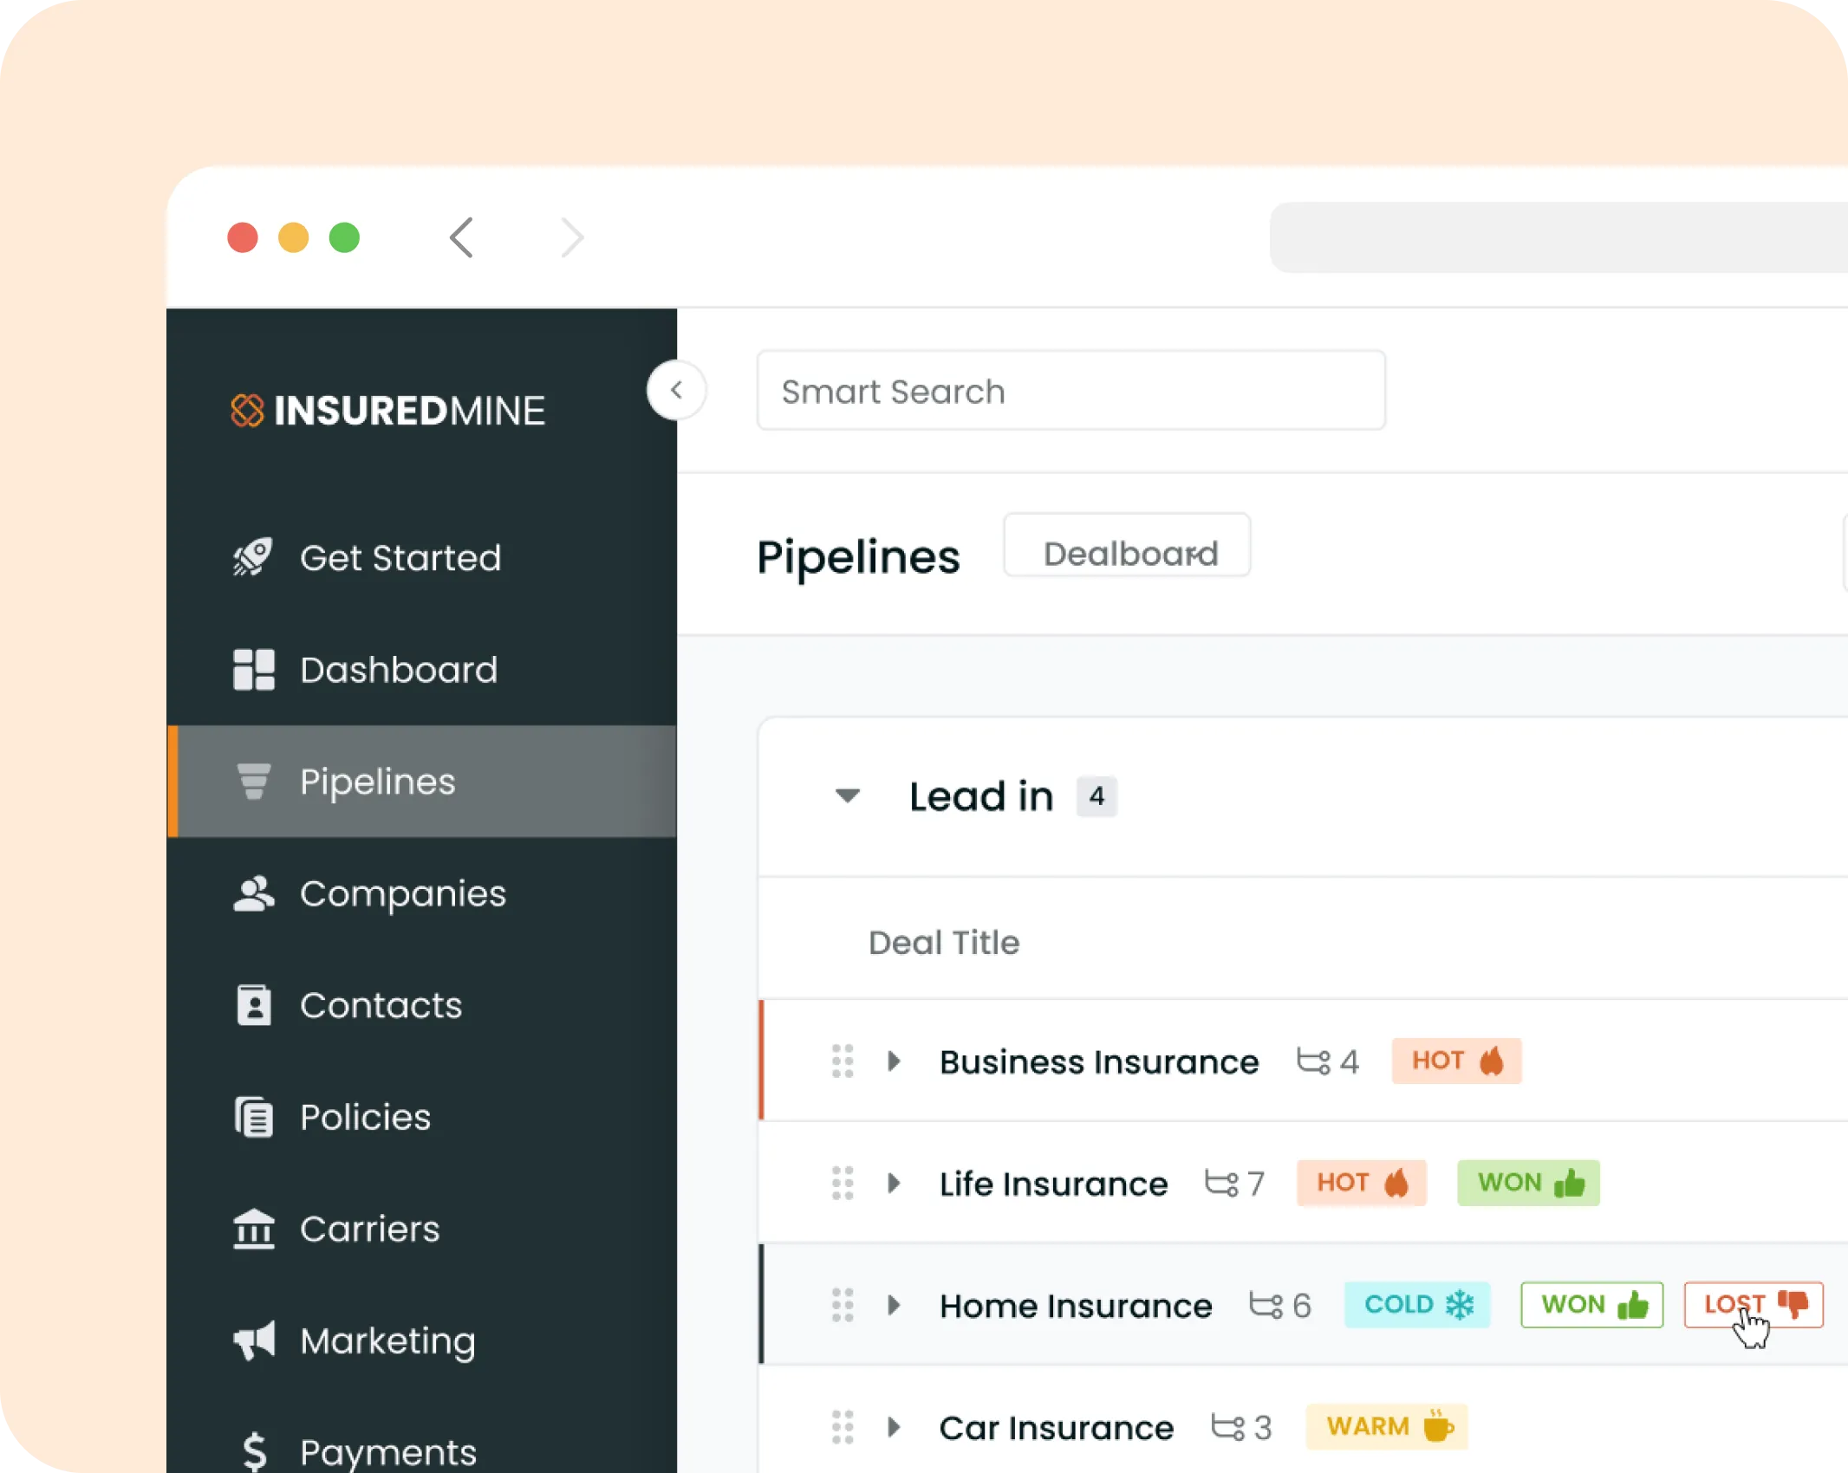Image resolution: width=1848 pixels, height=1473 pixels.
Task: Click the Carriers bank building icon
Action: coord(253,1229)
